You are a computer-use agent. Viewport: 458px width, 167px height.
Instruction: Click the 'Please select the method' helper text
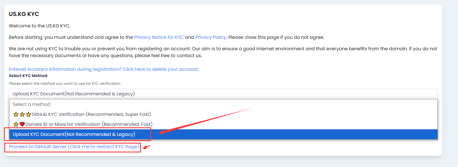[x=65, y=84]
